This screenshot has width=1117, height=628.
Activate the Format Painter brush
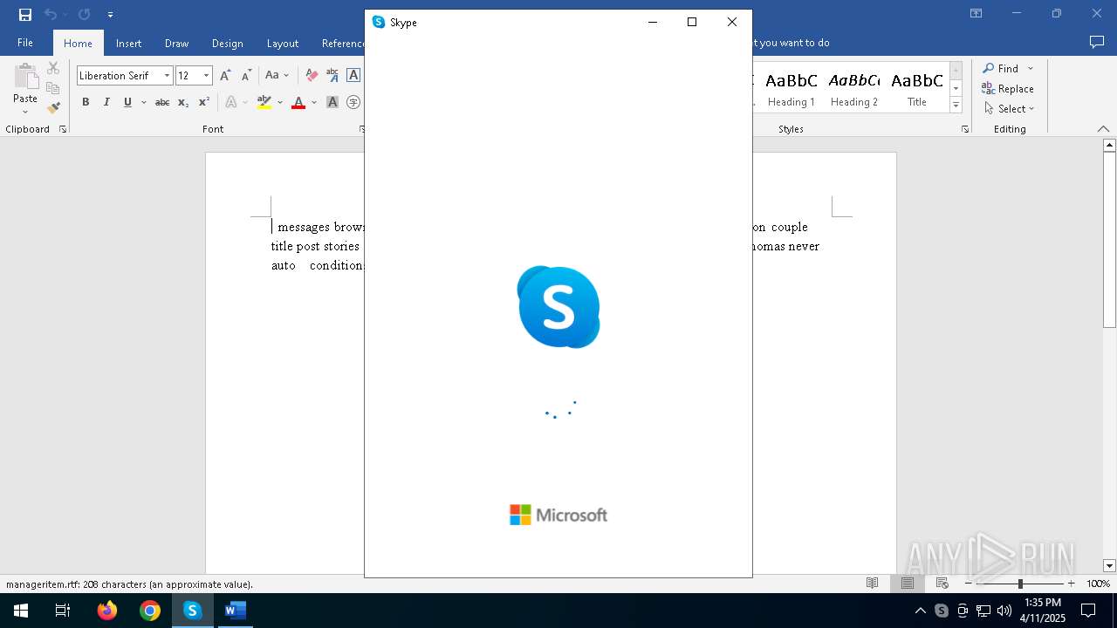(53, 108)
